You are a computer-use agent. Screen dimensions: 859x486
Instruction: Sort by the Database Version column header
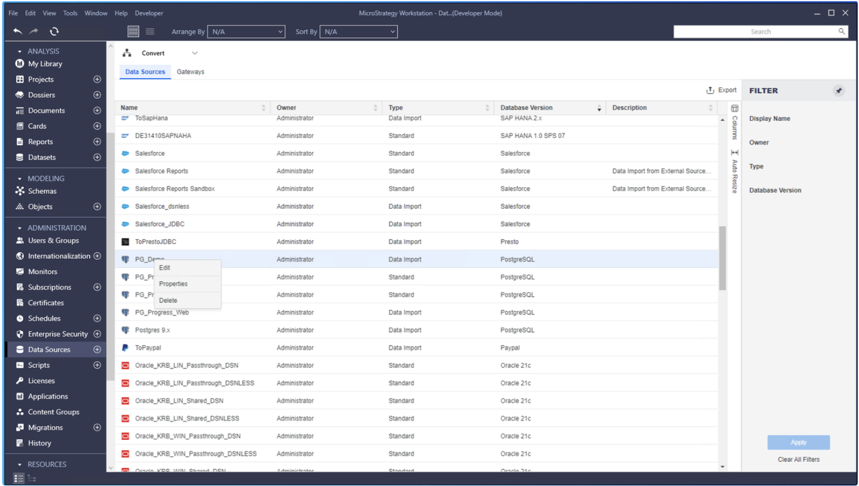526,107
